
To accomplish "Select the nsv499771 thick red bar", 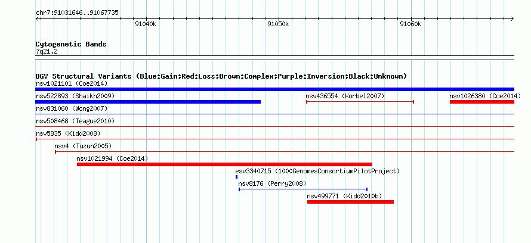I will pos(350,202).
